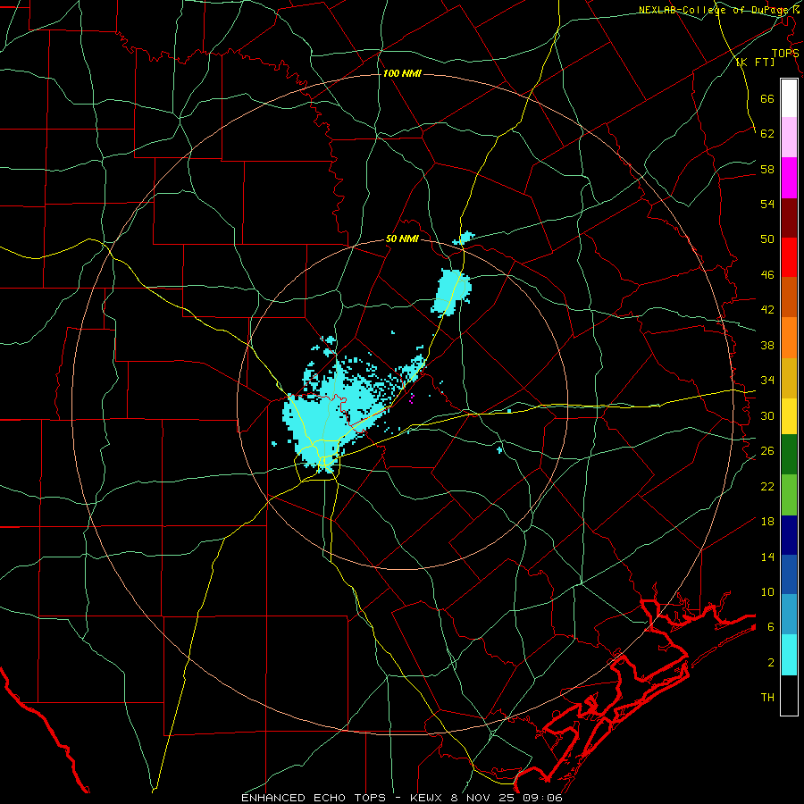804x804 pixels.
Task: Click the 10 value on the legend
Action: pos(767,591)
